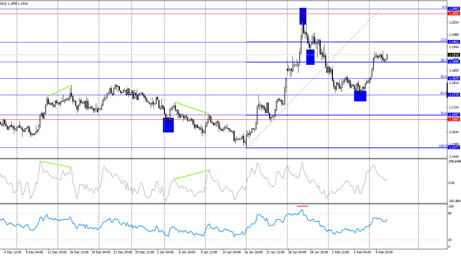Click the Fibonacci 0.0 level label
Viewport: 461px width, 256px height.
(444, 7)
